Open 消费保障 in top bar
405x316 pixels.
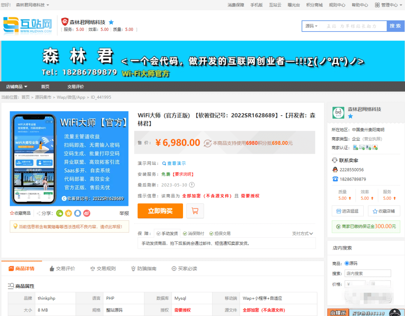[x=236, y=5]
